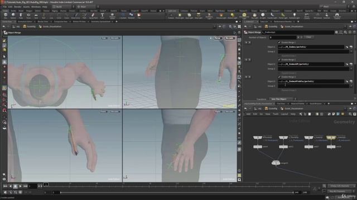Viewport: 357px width, 200px height.
Task: Select the Camera shelf tool
Action: (171, 16)
